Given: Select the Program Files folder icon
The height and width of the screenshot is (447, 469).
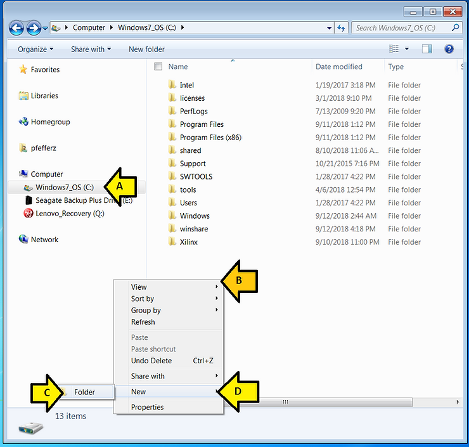Looking at the screenshot, I should (172, 124).
